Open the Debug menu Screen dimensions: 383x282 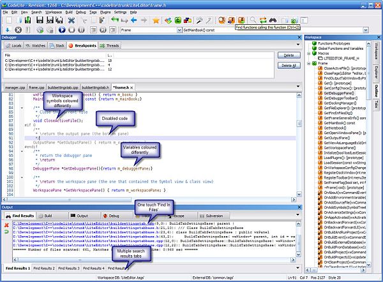pyautogui.click(x=81, y=12)
